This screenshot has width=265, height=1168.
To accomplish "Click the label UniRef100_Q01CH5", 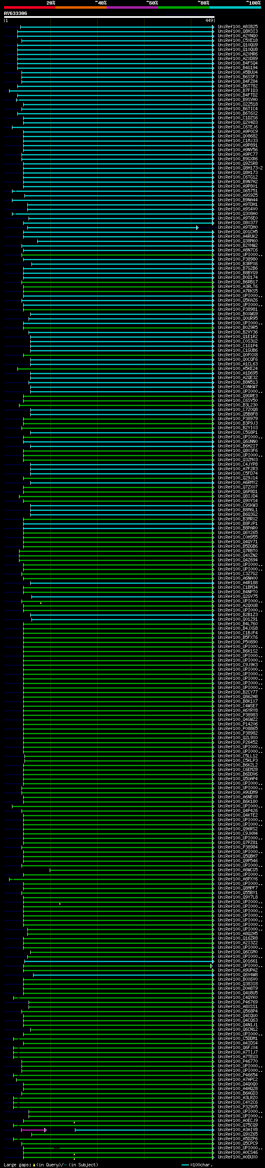I will click(x=238, y=232).
